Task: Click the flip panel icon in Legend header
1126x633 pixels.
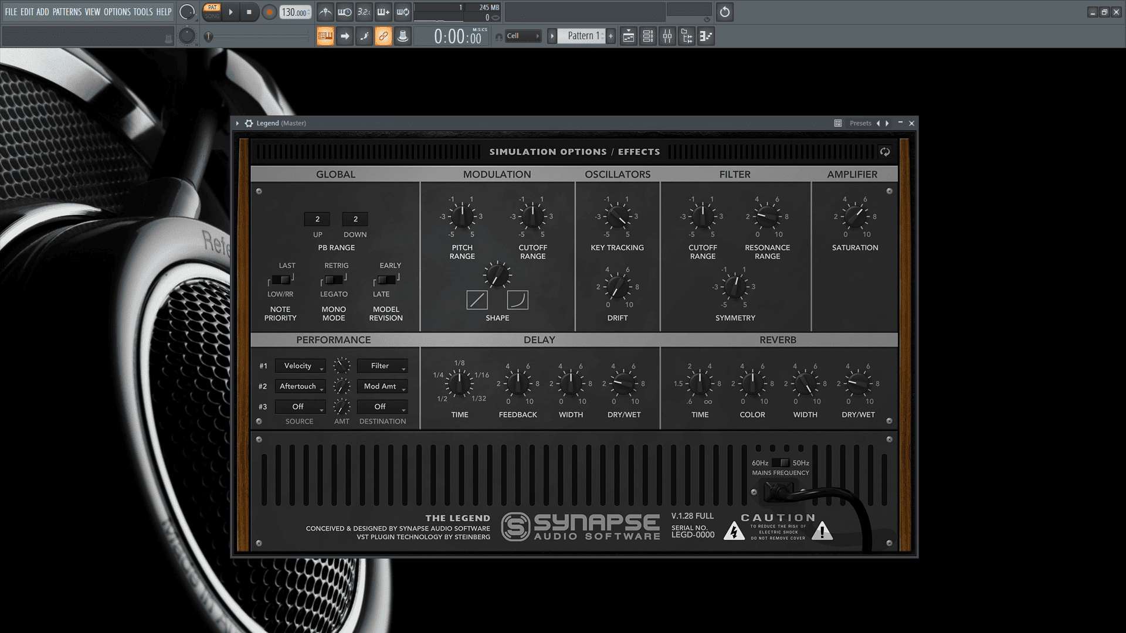Action: pos(885,152)
